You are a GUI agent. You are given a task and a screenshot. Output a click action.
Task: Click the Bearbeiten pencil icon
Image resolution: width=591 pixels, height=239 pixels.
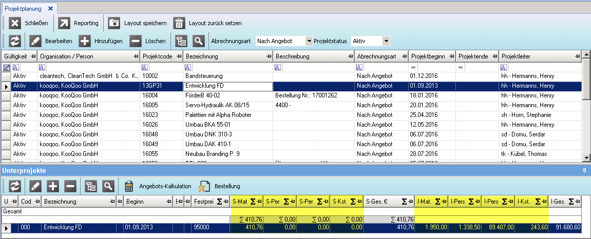pos(35,41)
